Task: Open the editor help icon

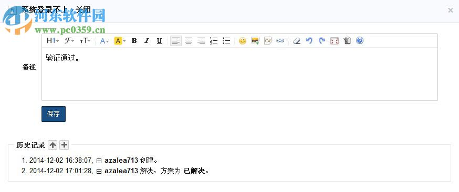Action: pos(360,41)
